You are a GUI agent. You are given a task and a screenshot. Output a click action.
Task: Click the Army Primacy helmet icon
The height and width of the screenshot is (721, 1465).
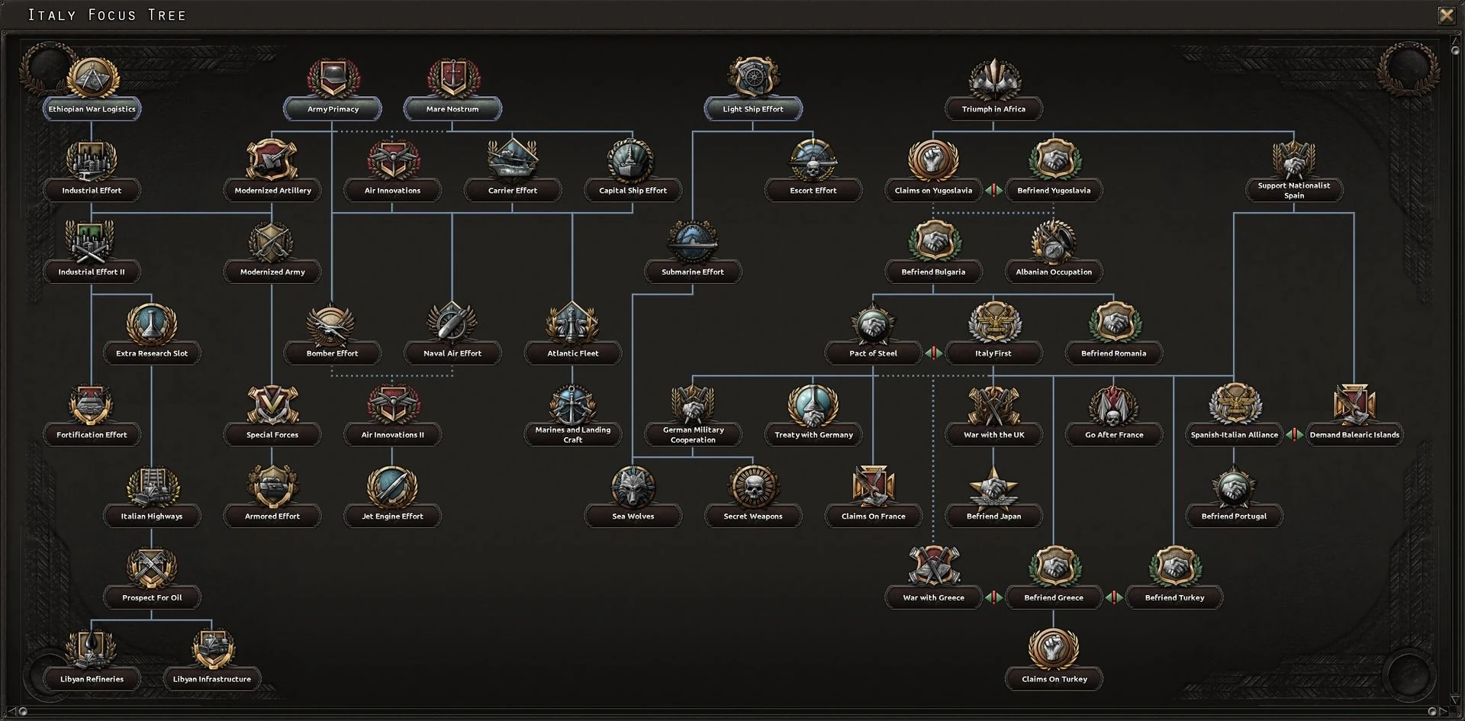tap(333, 79)
